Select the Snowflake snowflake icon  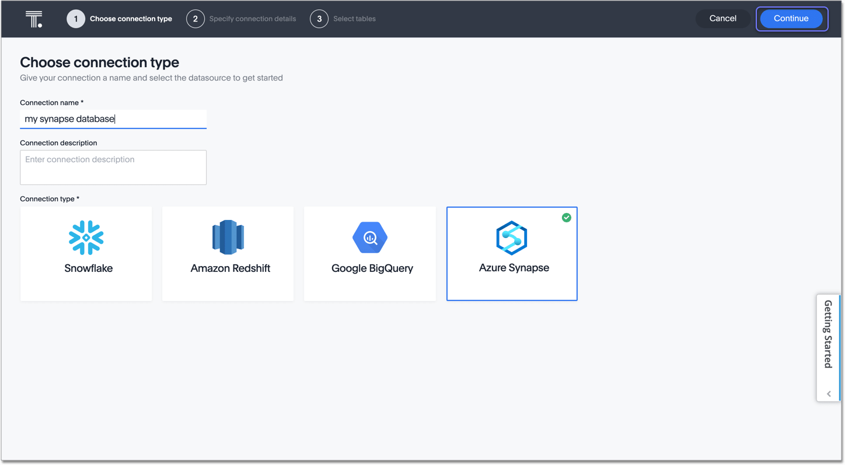[x=86, y=237]
